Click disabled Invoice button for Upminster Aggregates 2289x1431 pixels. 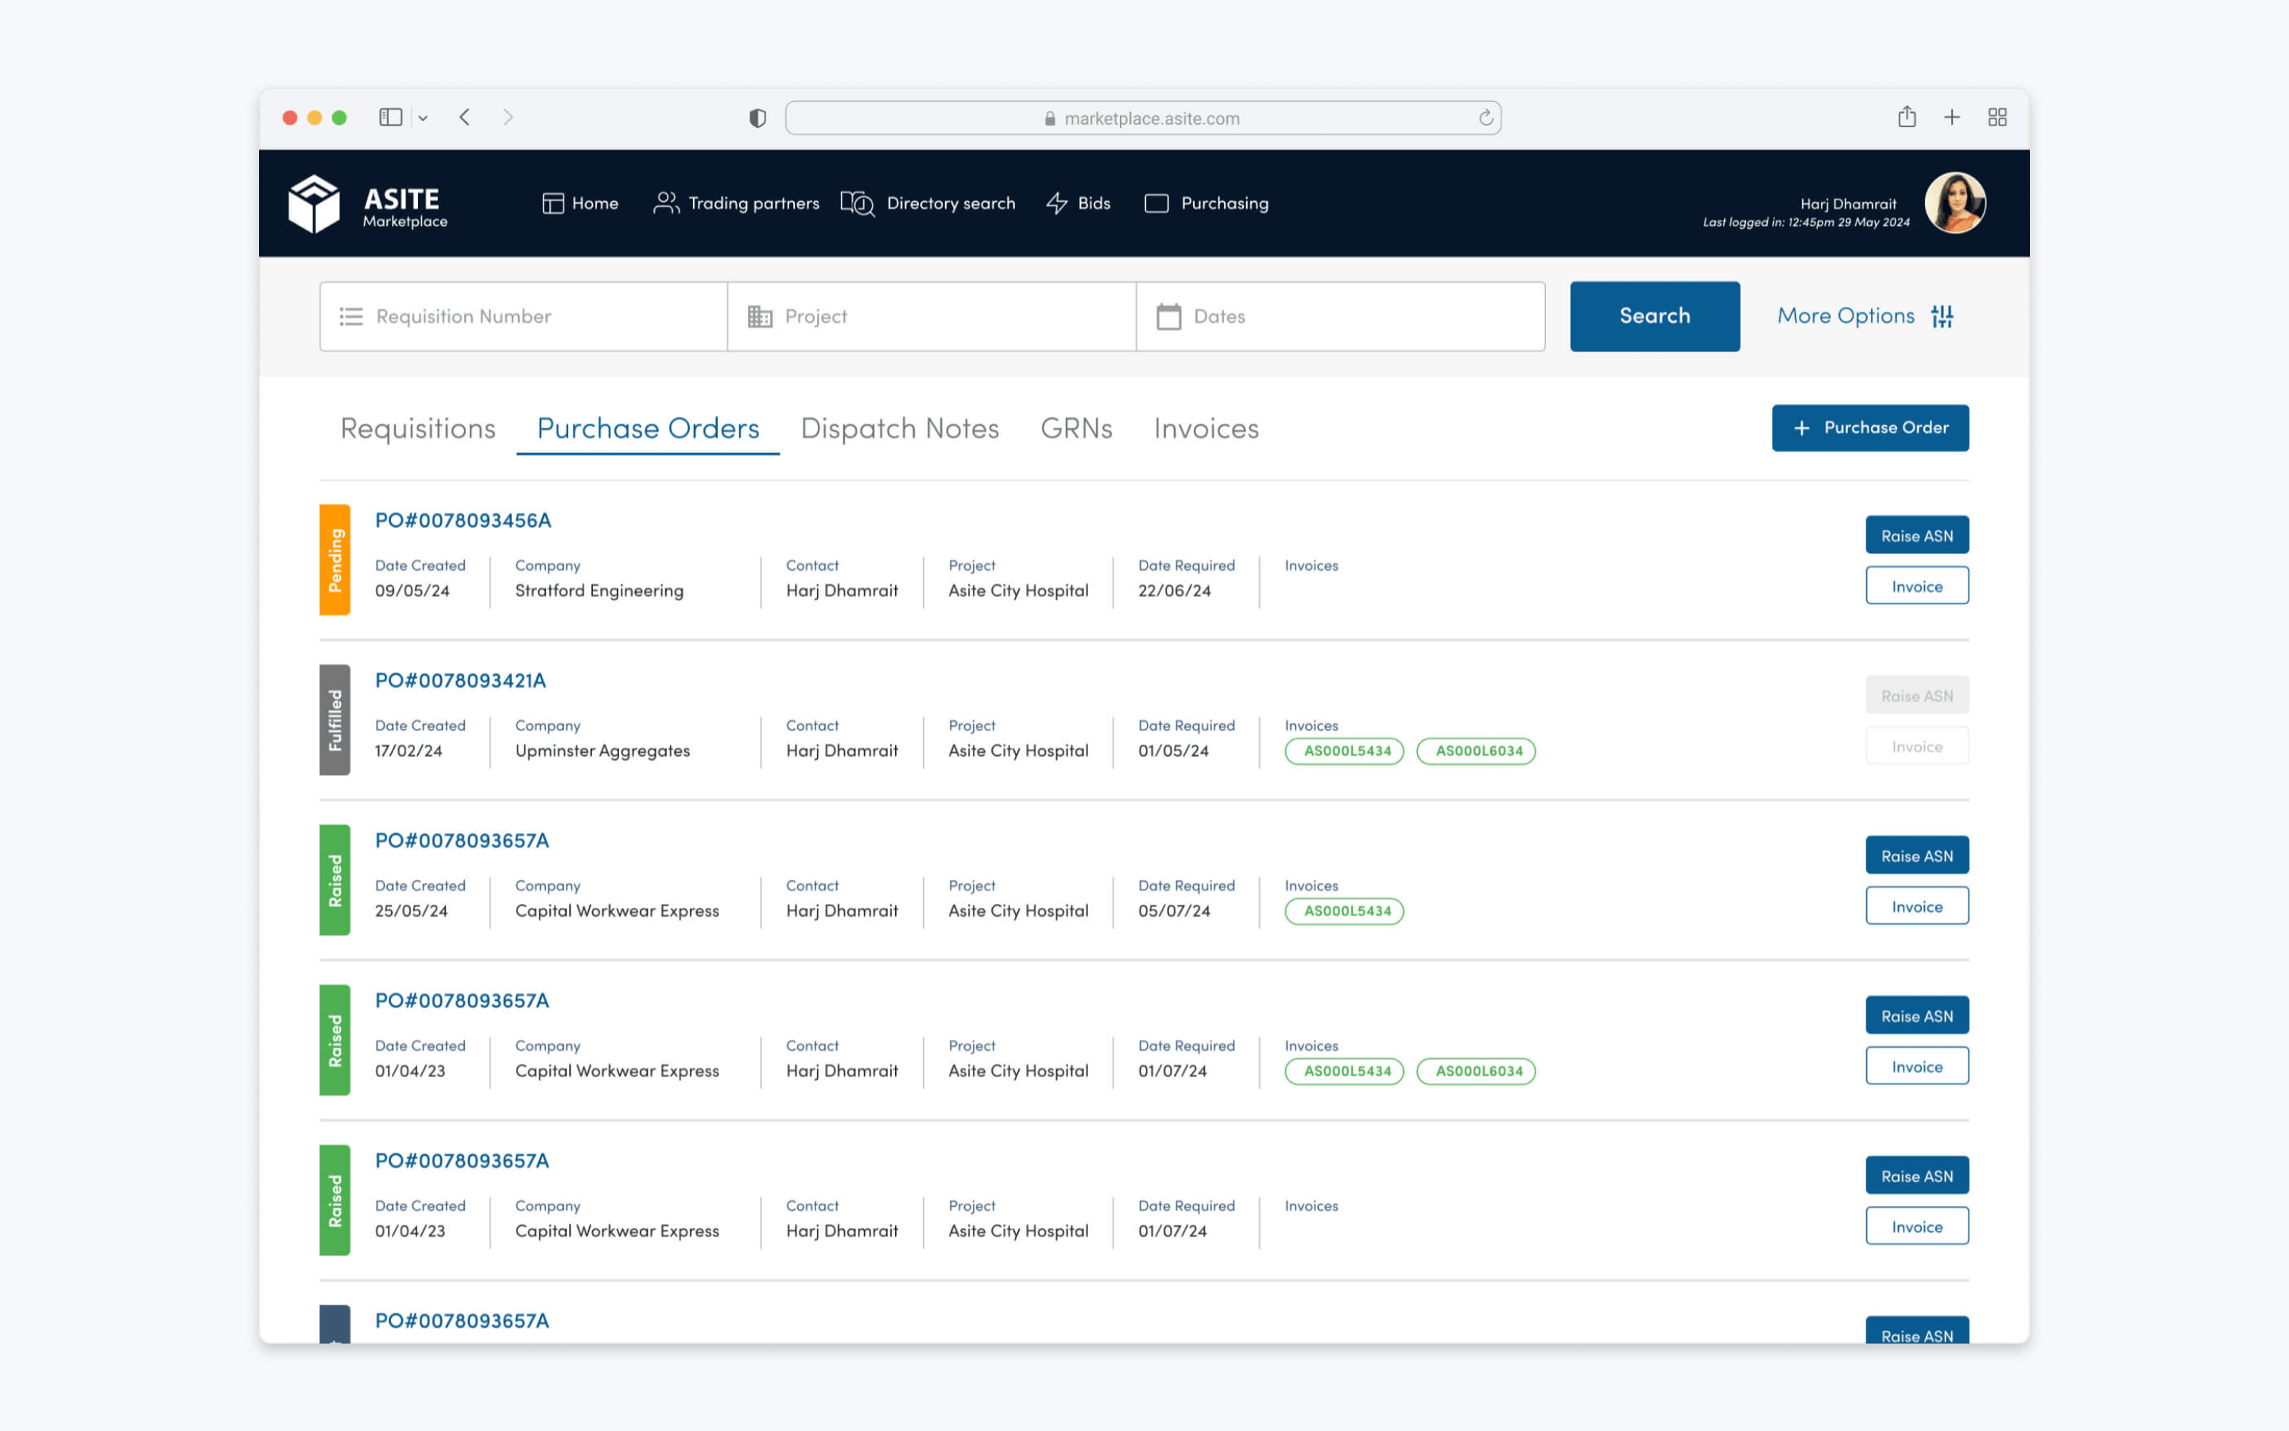tap(1916, 746)
